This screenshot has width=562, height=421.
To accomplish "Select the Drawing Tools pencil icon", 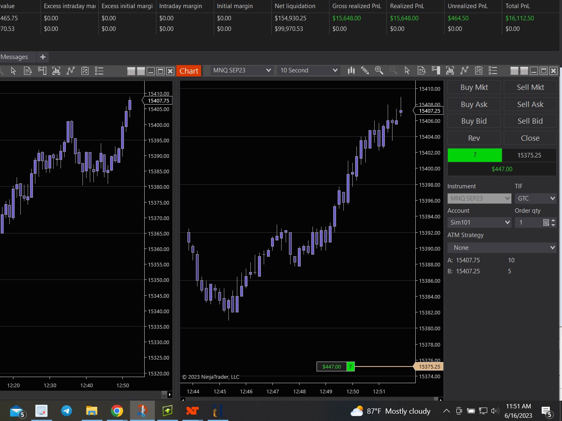I will [x=365, y=71].
